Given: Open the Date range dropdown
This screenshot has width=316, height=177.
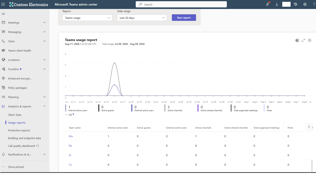Looking at the screenshot, I should tap(142, 18).
